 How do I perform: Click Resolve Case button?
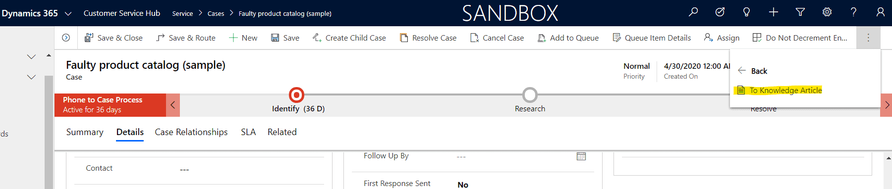point(428,38)
